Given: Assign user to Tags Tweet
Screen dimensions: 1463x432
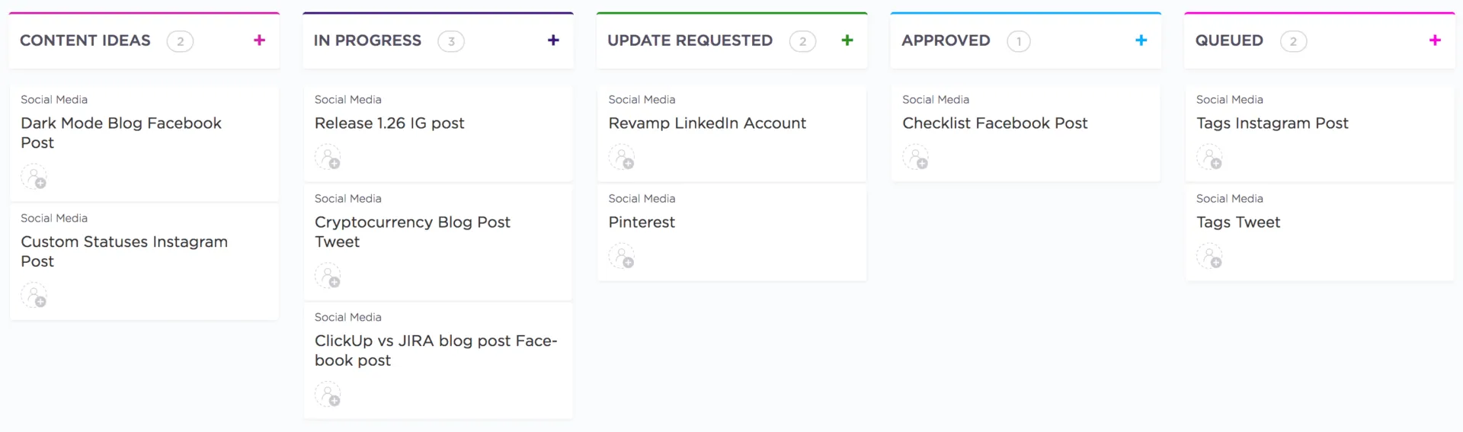Looking at the screenshot, I should click(x=1210, y=256).
